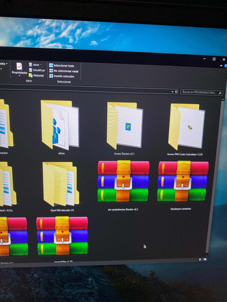Open Historial from the ribbon
This screenshot has width=227, height=302.
point(36,75)
